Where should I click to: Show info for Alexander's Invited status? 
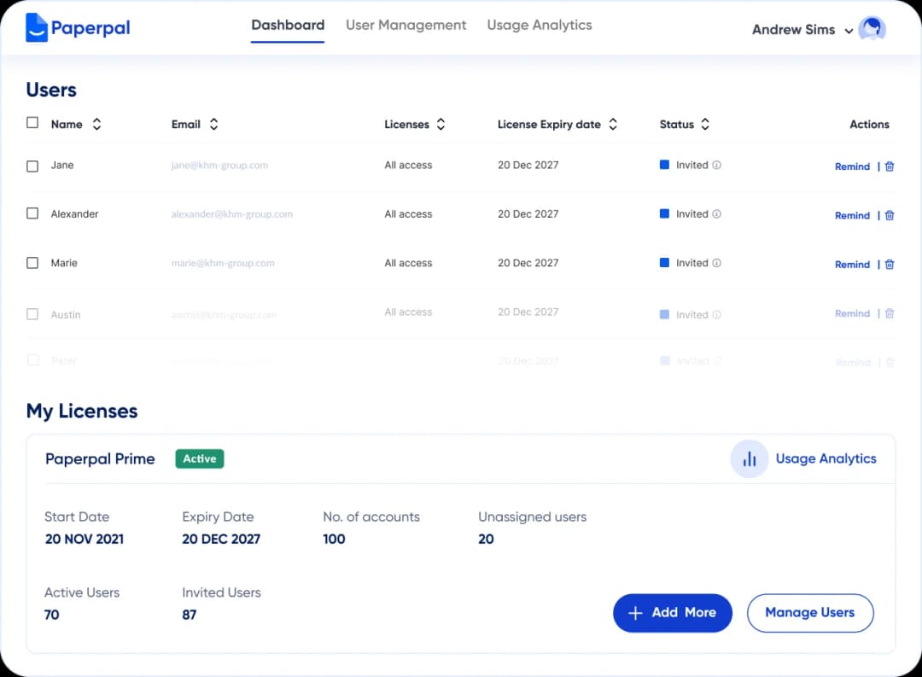tap(717, 214)
